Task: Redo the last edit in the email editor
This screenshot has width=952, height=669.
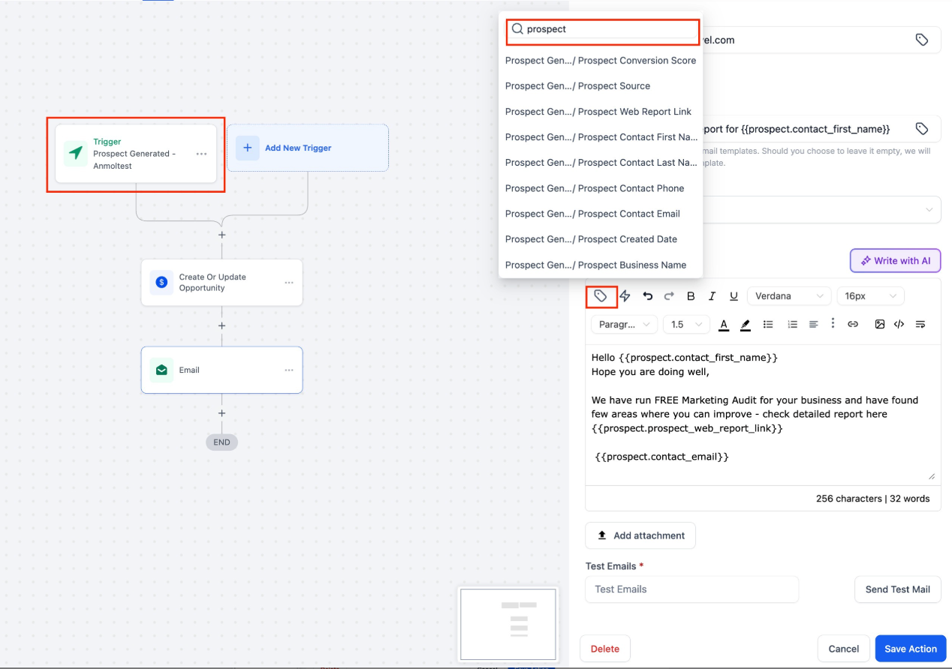Action: (x=669, y=296)
